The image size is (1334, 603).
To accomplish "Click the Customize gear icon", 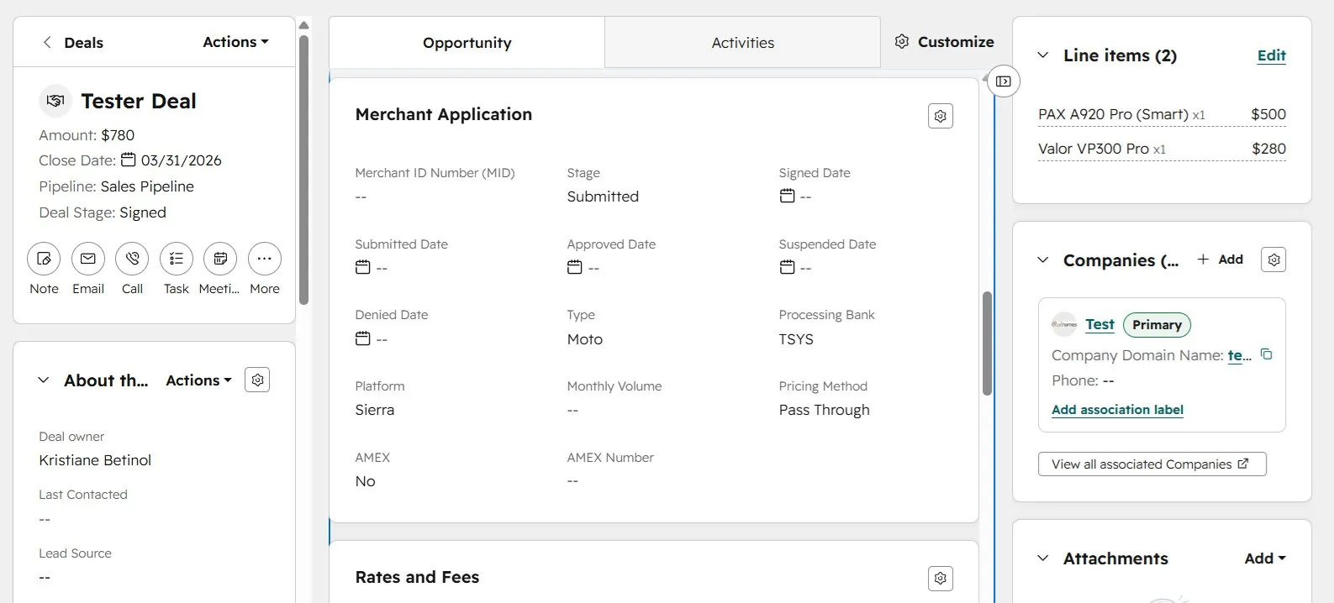I will 902,42.
